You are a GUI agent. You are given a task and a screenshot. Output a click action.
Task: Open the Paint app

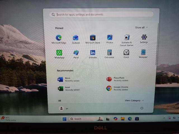[x=76, y=54]
